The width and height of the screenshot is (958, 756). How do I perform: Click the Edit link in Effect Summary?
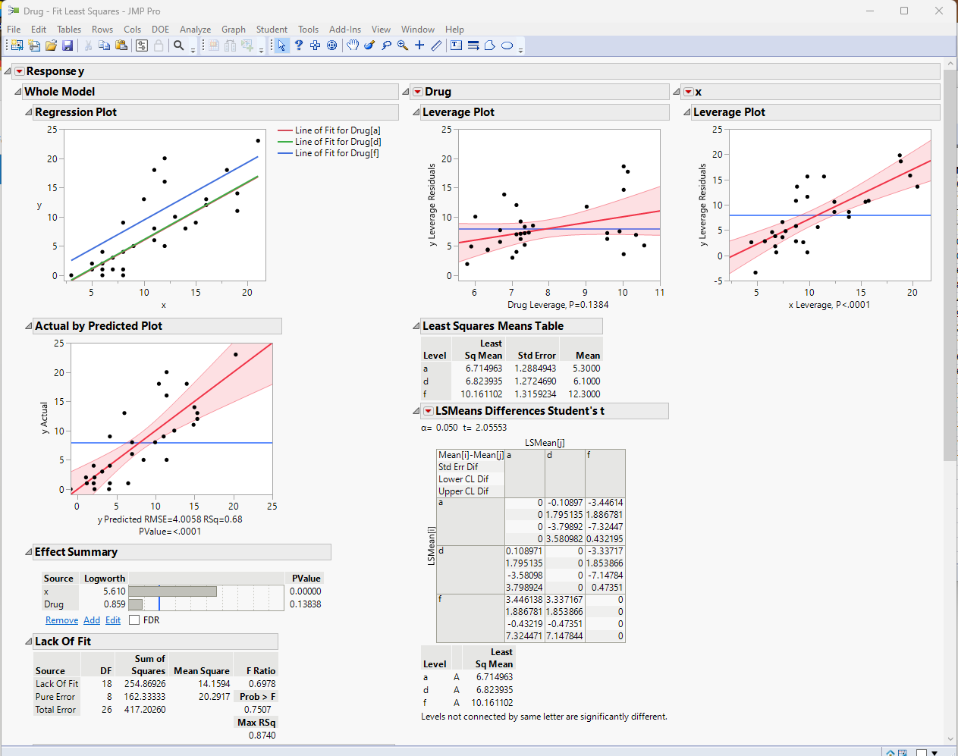point(112,620)
